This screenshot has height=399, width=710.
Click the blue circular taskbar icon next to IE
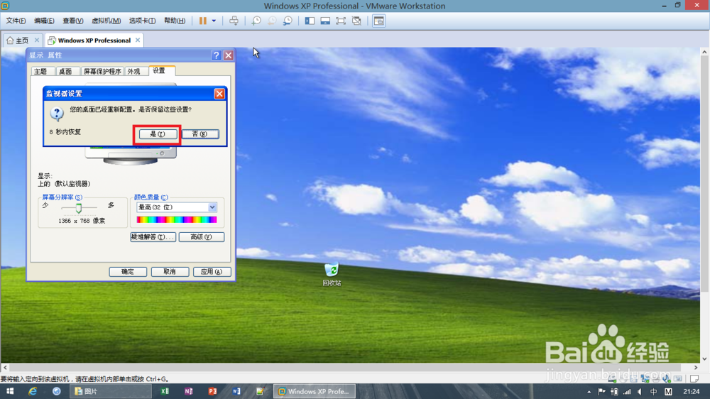[x=57, y=391]
